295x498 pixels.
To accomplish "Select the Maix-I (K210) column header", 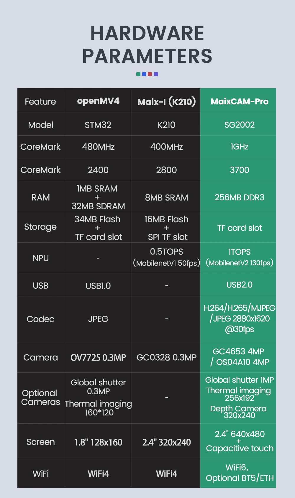I will tap(167, 102).
